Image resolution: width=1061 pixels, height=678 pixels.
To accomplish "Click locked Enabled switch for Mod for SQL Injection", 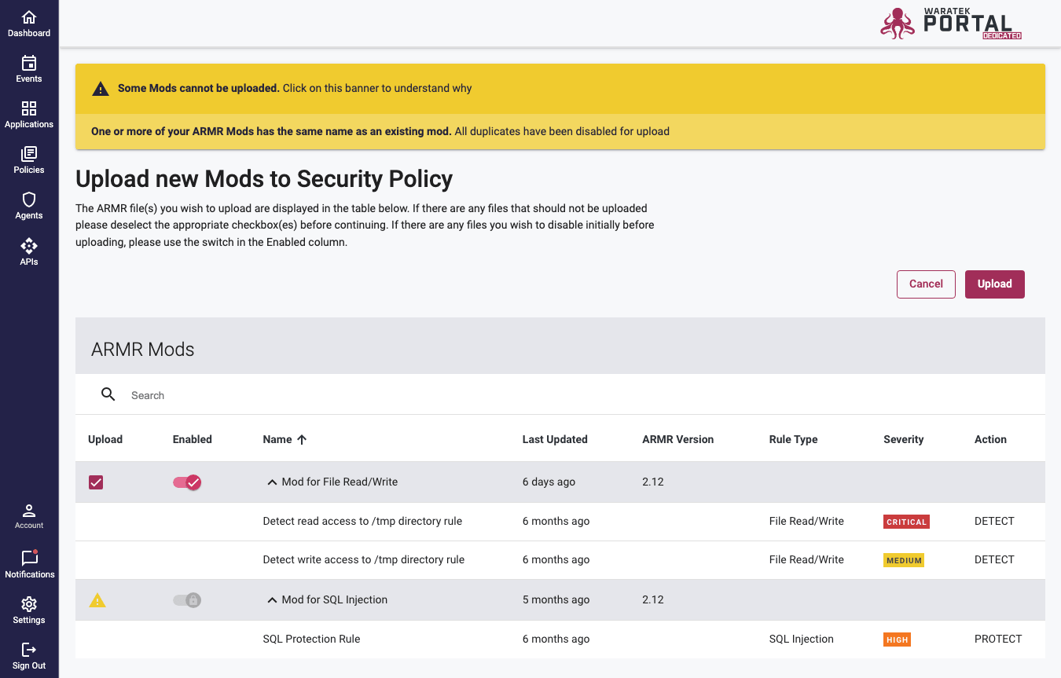I will point(187,600).
